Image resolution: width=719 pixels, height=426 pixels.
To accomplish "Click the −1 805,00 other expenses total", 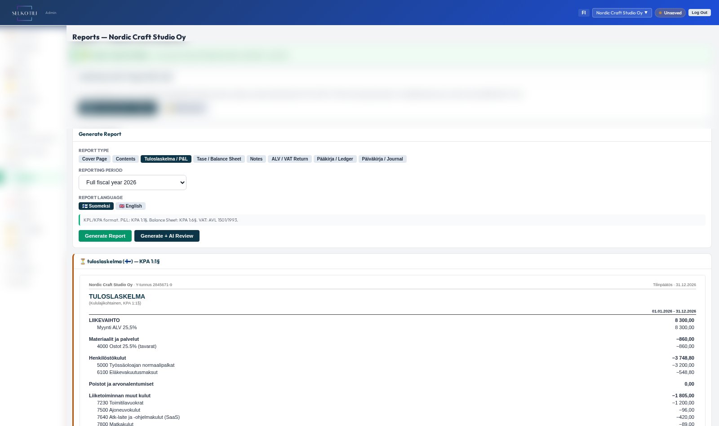I will click(683, 396).
